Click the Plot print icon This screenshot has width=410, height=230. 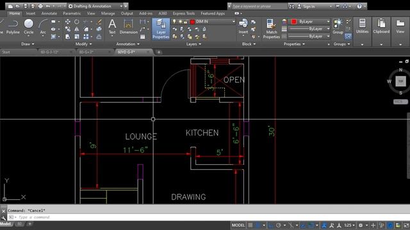click(40, 6)
